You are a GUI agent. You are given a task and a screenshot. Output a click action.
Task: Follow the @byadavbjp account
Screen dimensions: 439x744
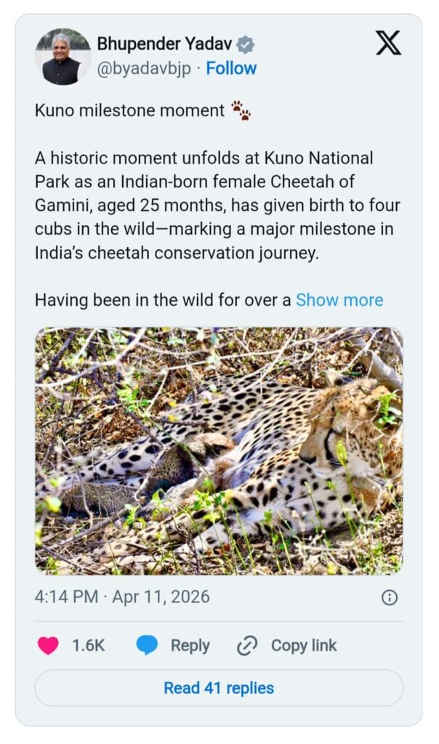coord(231,68)
